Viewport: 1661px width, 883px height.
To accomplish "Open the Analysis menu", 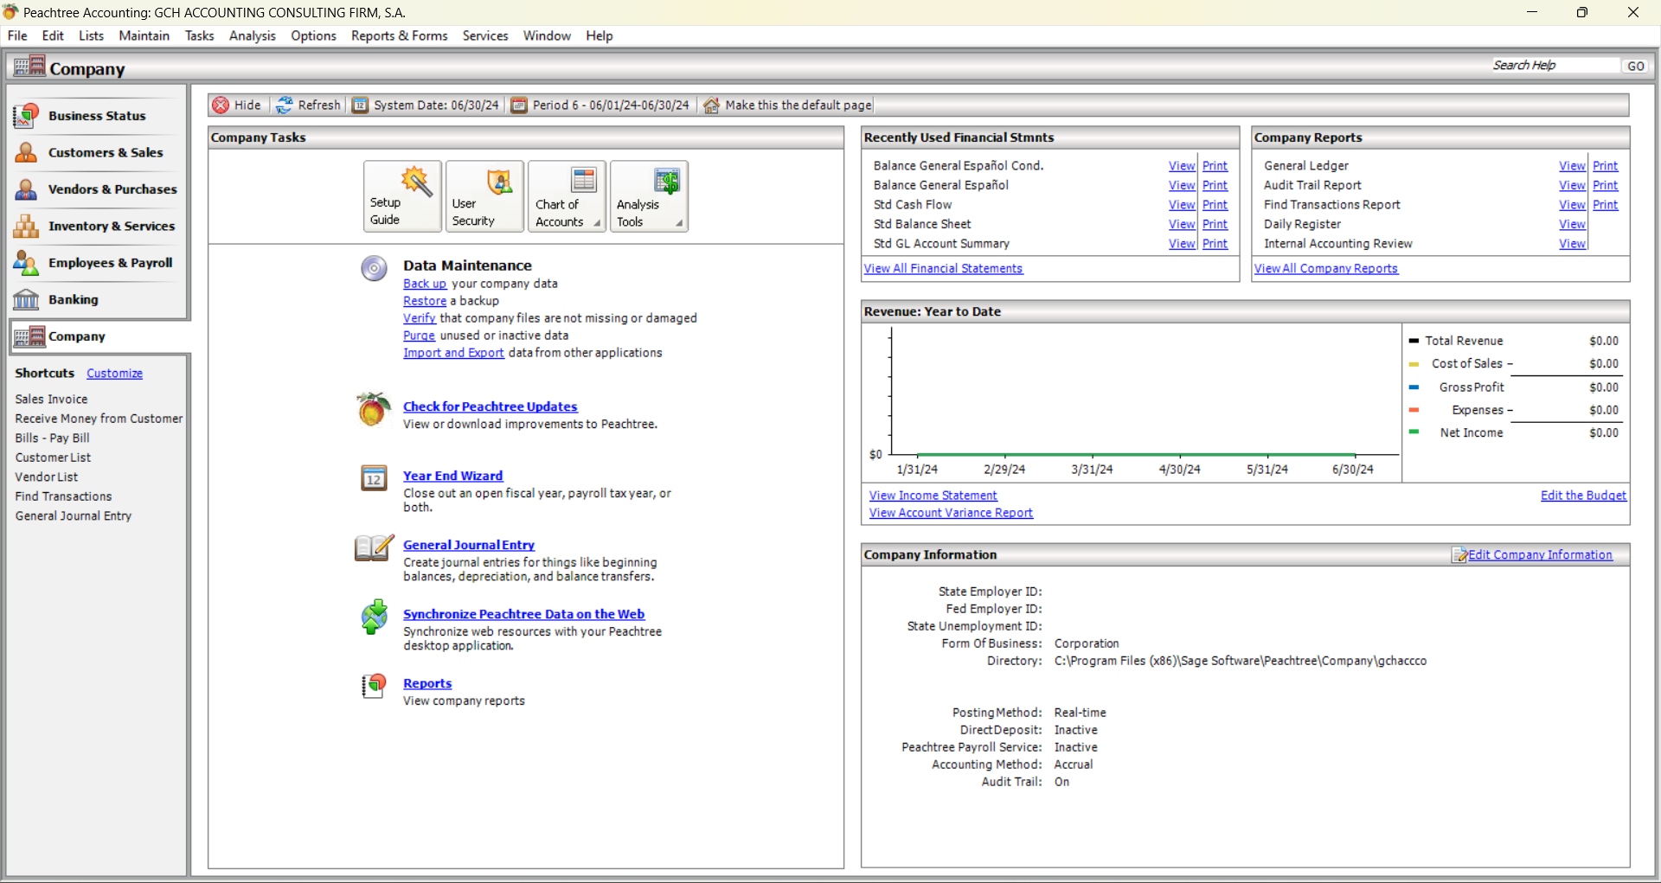I will [x=252, y=35].
